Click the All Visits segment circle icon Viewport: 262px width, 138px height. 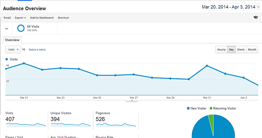[x=21, y=28]
